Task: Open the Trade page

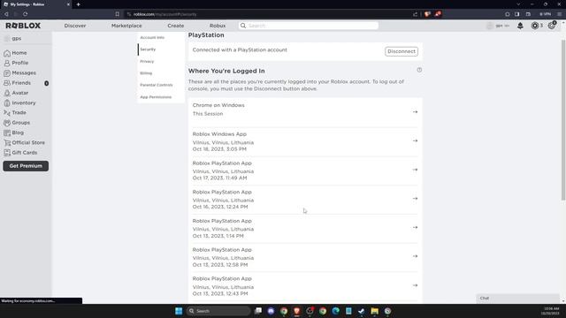Action: [15, 112]
